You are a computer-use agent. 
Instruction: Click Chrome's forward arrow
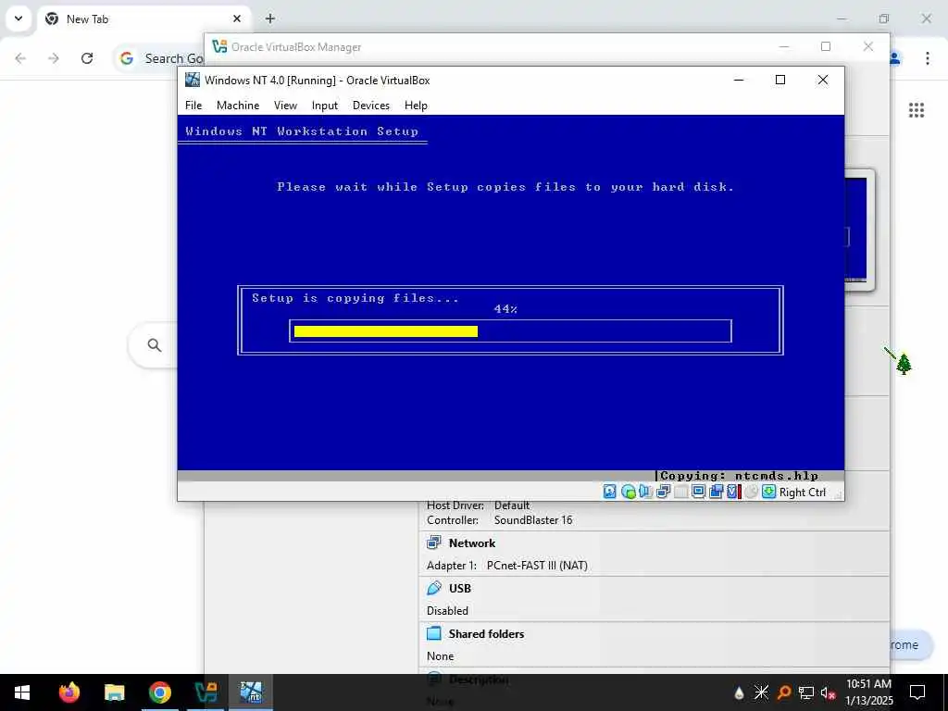coord(54,58)
